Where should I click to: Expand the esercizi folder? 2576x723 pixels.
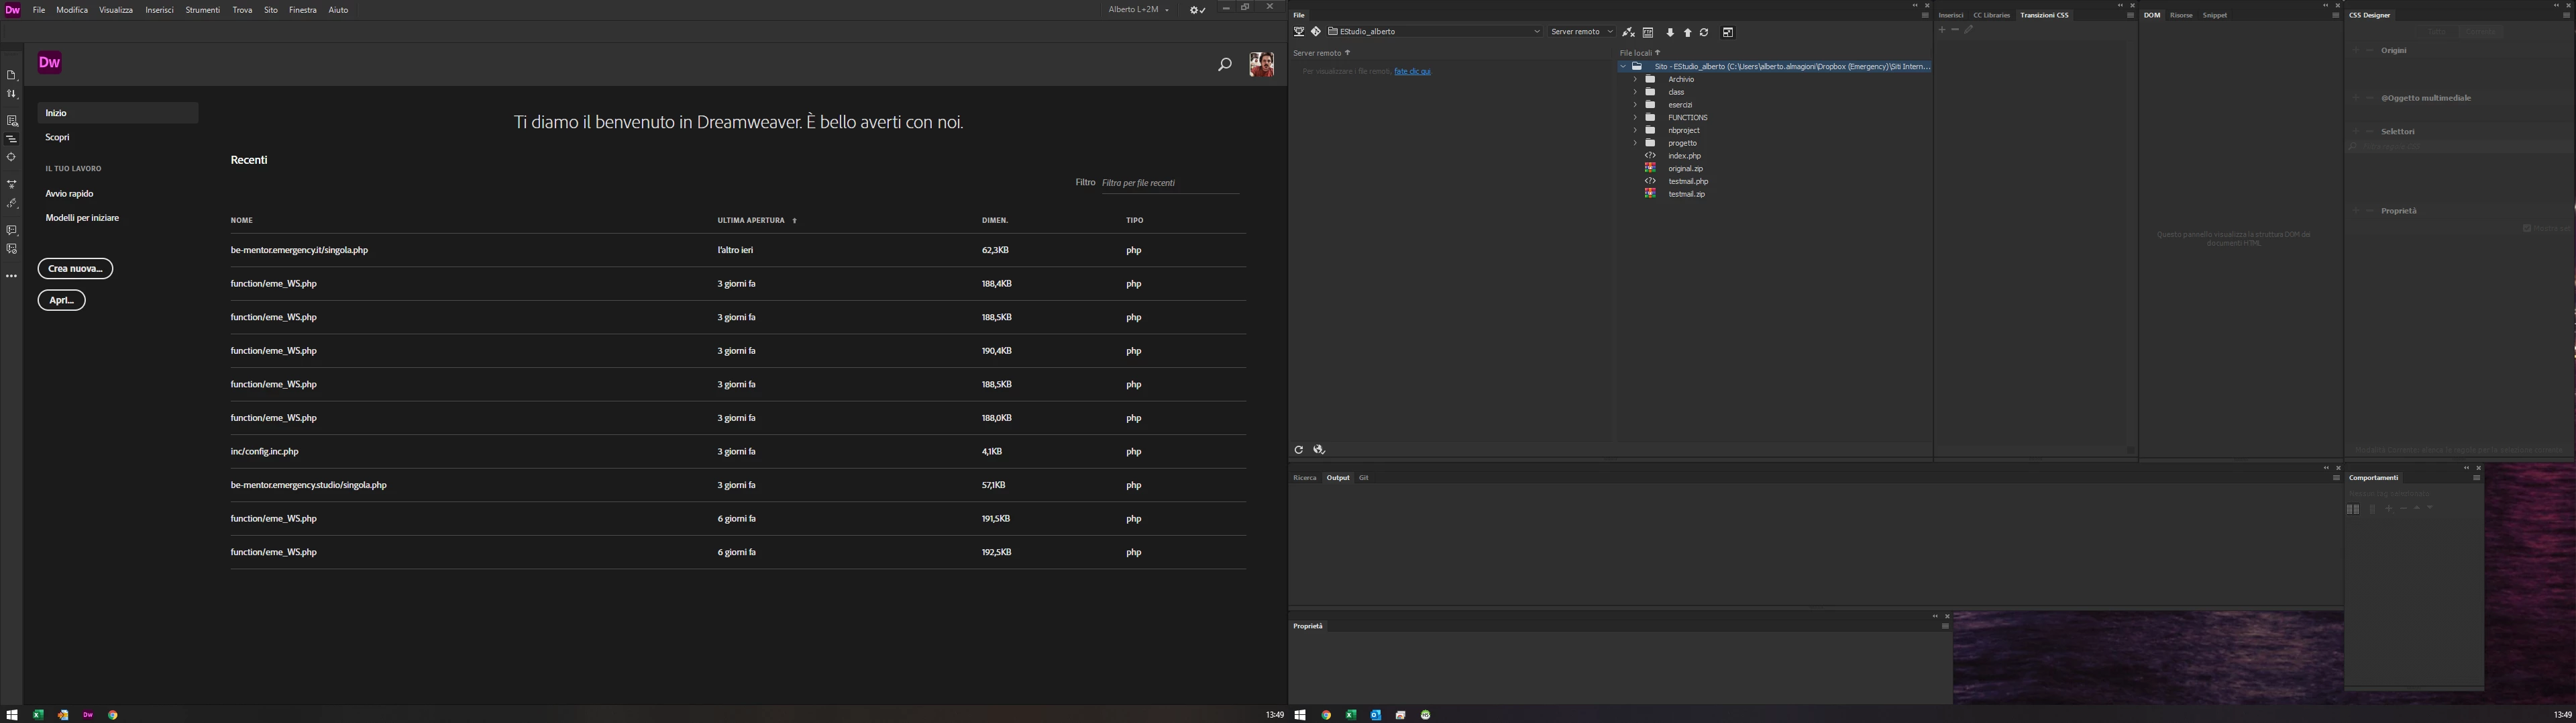pos(1636,104)
